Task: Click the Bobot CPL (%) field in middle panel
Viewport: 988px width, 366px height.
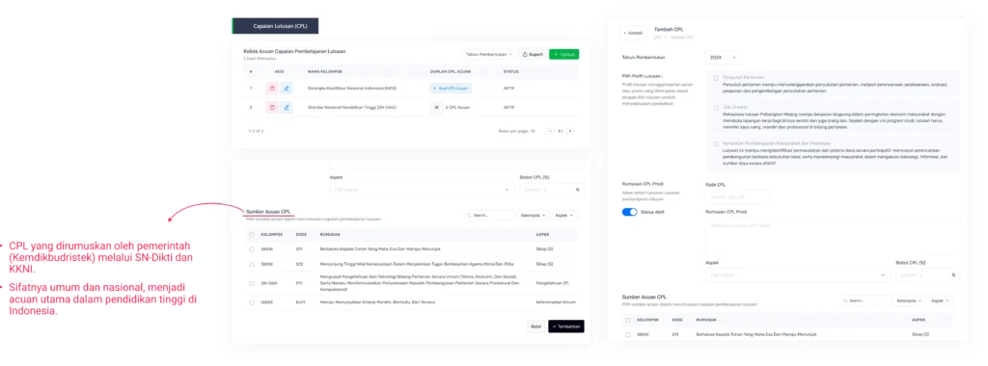Action: point(551,190)
